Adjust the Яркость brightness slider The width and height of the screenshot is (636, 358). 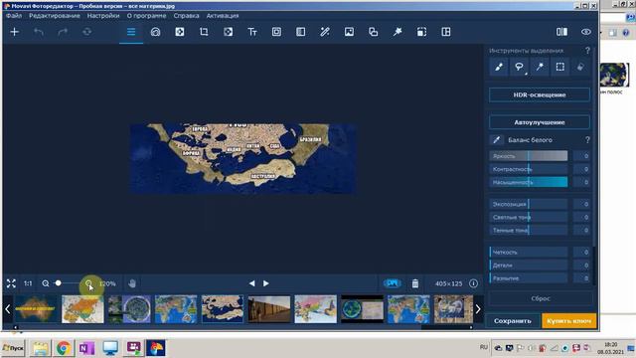[529, 156]
